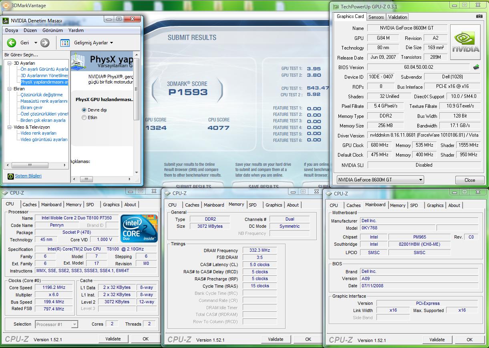Click the title icon of CPU-Z Memory window
Viewport: 489px width, 348px height.
[167, 193]
